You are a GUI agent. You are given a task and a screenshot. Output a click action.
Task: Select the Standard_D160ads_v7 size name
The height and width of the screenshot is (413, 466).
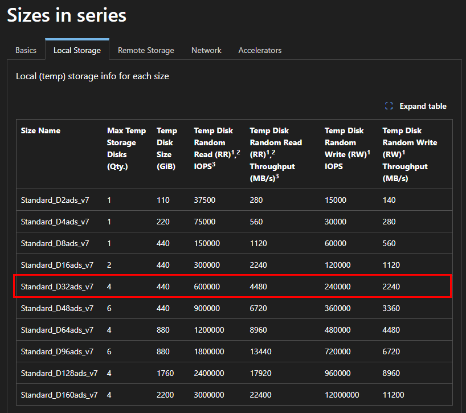[59, 395]
